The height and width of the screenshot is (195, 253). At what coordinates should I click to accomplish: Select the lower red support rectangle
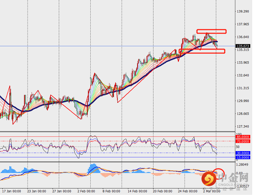pos(202,51)
